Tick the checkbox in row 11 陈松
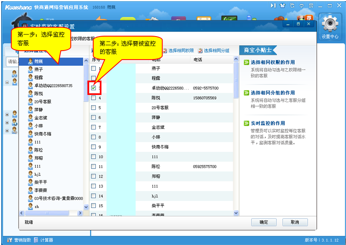This screenshot has height=245, width=346. pos(94,166)
